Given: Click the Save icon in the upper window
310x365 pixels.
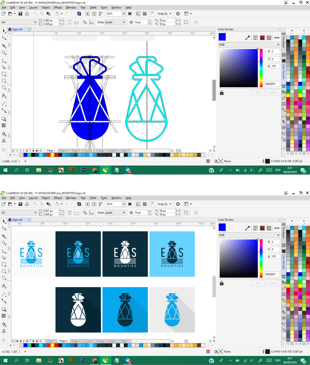Looking at the screenshot, I should pos(20,14).
